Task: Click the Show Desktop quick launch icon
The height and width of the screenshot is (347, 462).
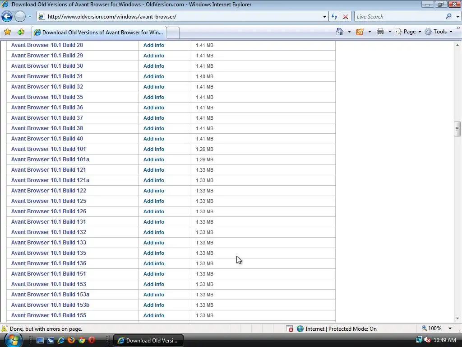Action: (40, 340)
